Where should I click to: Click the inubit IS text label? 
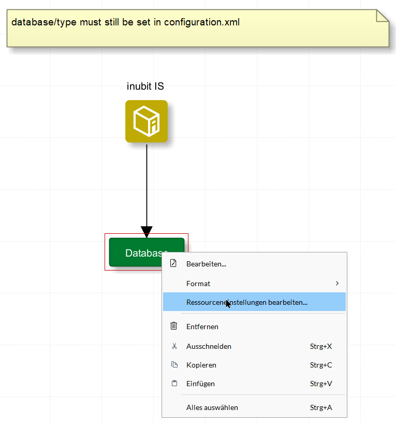(145, 87)
